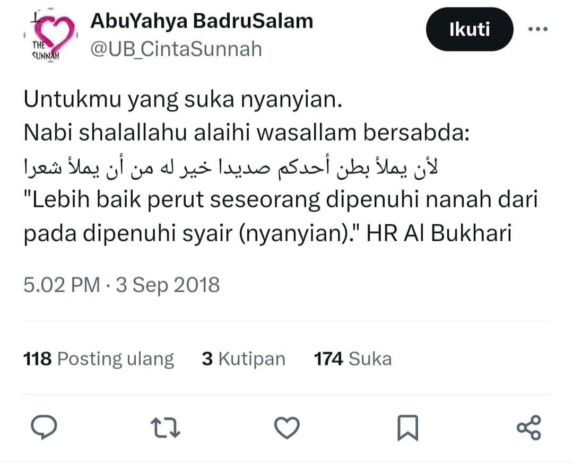573x464 pixels.
Task: Click the 3 Sep 2018 date
Action: click(168, 285)
